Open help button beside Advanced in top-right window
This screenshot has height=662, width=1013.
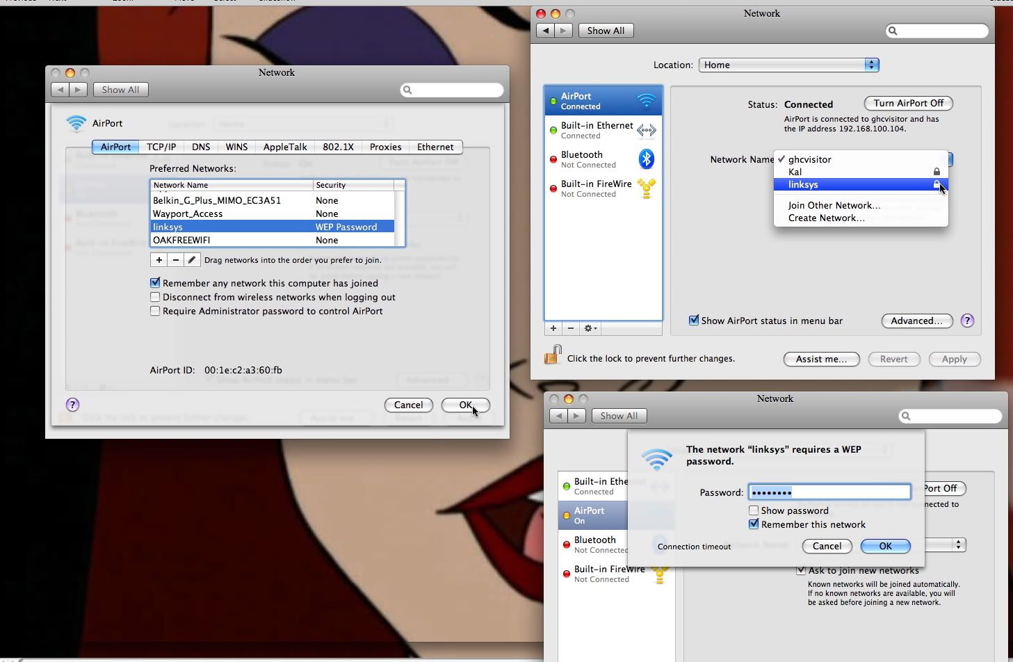[x=967, y=321]
